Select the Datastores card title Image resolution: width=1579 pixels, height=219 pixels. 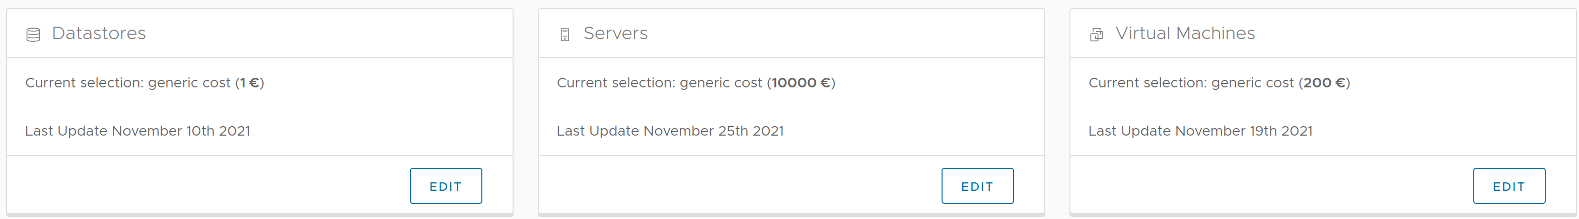click(x=99, y=33)
